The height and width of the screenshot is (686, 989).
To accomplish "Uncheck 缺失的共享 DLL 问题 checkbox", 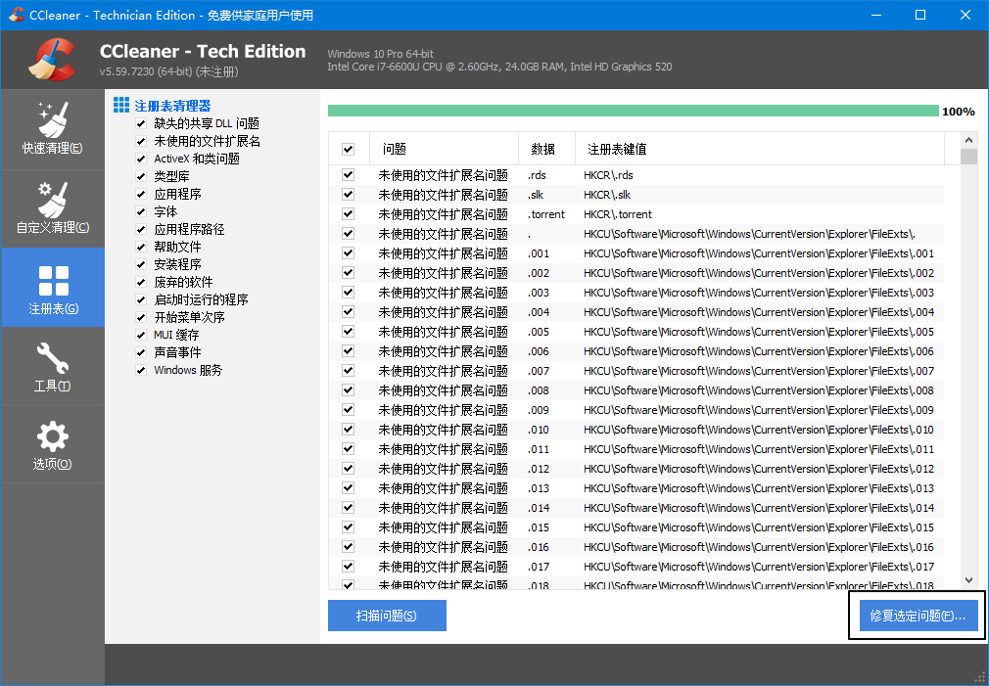I will coord(141,123).
